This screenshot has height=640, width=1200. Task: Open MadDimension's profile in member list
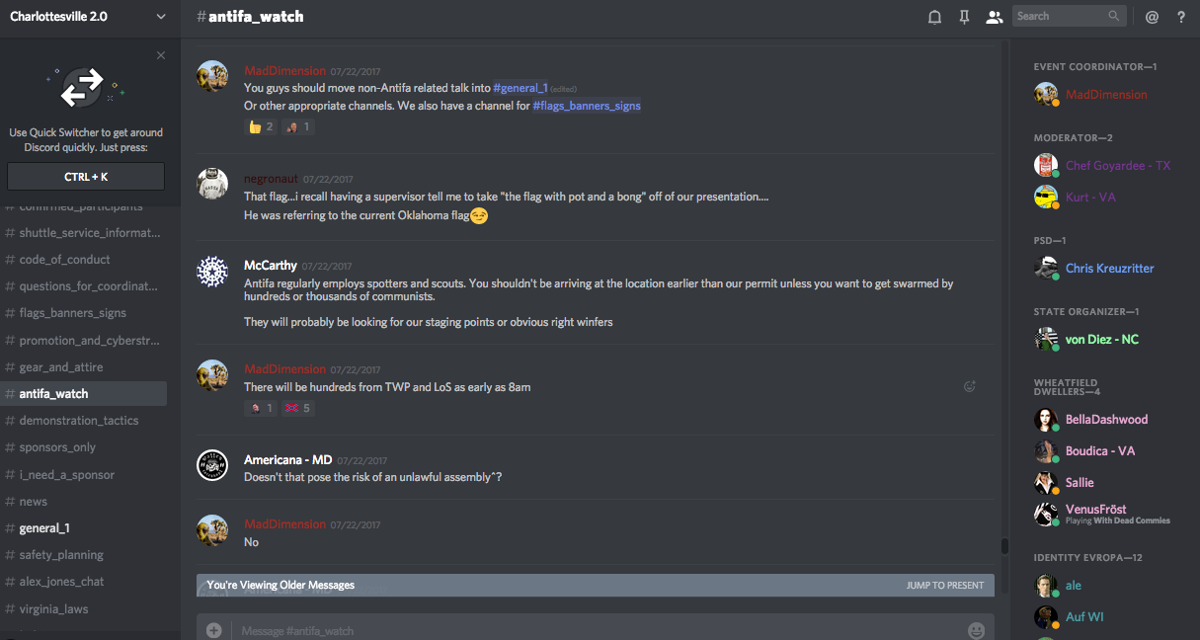[x=1105, y=95]
